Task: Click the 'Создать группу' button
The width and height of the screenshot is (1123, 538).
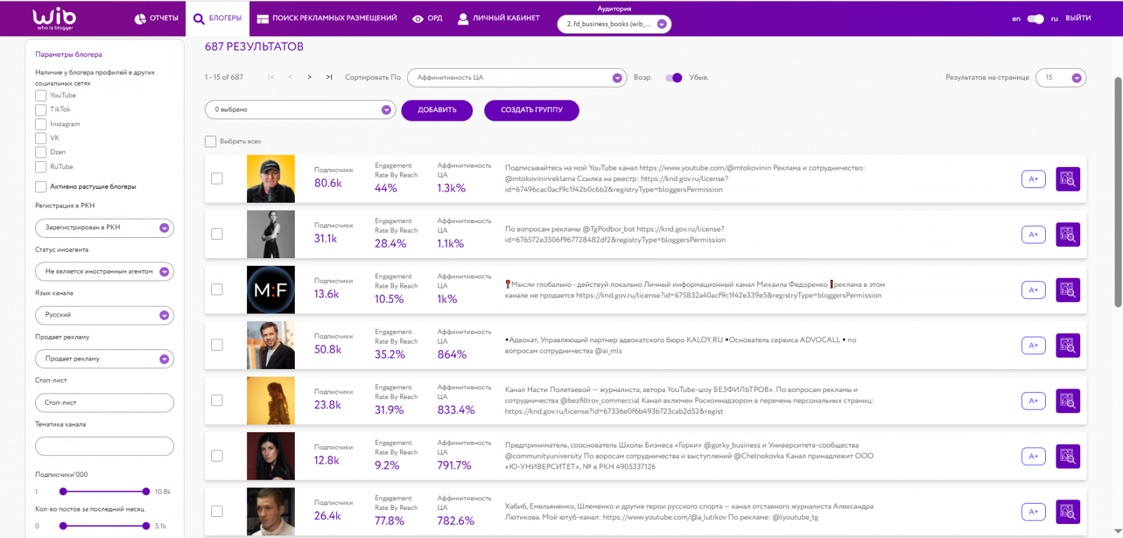Action: (x=531, y=110)
